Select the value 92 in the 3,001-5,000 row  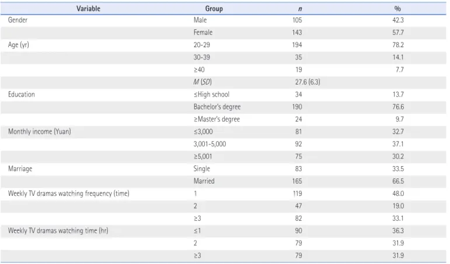click(x=298, y=144)
